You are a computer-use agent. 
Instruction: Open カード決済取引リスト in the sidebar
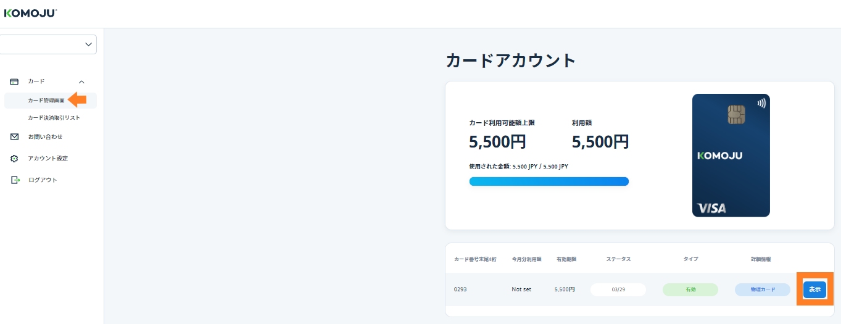54,118
